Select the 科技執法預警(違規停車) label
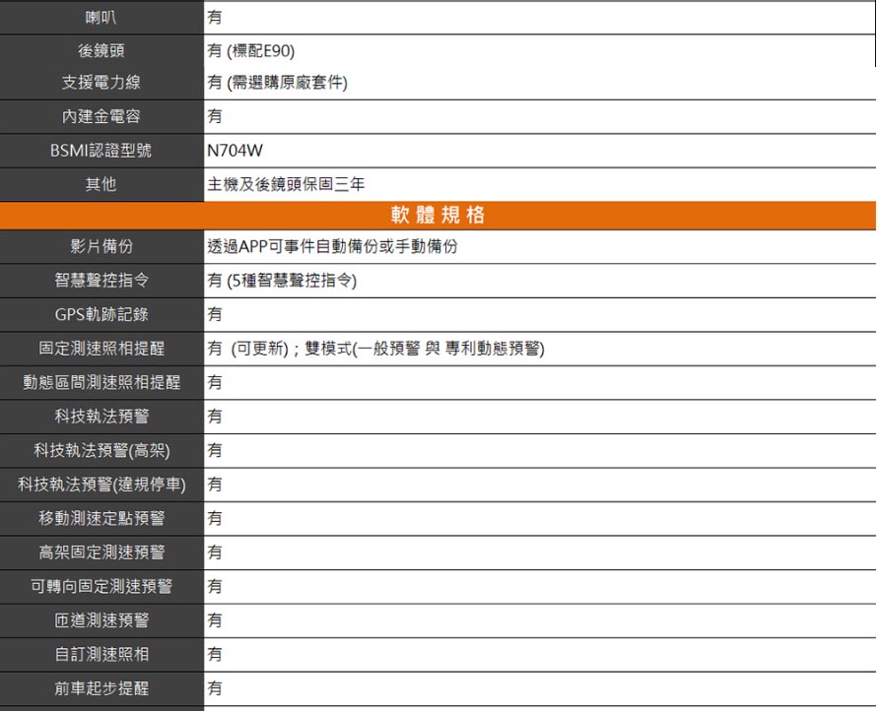This screenshot has height=711, width=879. [101, 484]
